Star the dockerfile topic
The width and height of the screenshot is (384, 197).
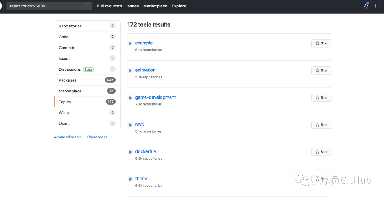tap(321, 152)
